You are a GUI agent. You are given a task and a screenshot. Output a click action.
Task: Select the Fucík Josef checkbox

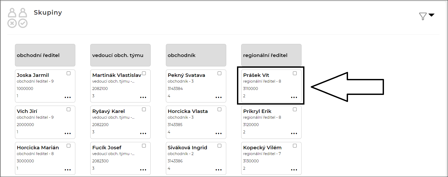click(144, 146)
